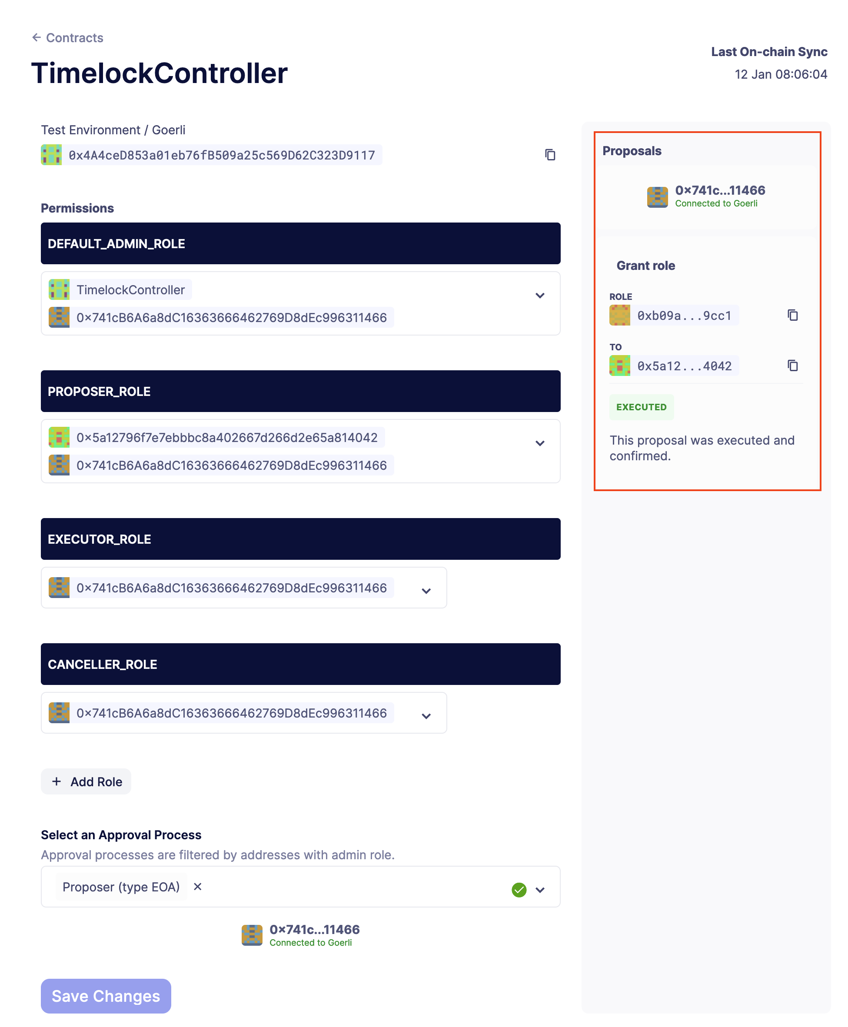Screen dimensions: 848x1027
Task: Click the green checkmark toggle in approval process
Action: coord(519,887)
